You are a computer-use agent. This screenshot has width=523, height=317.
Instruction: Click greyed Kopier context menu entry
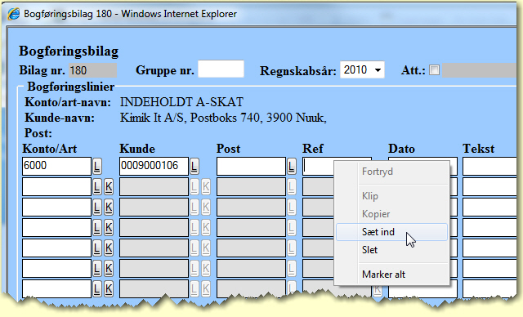(x=391, y=214)
